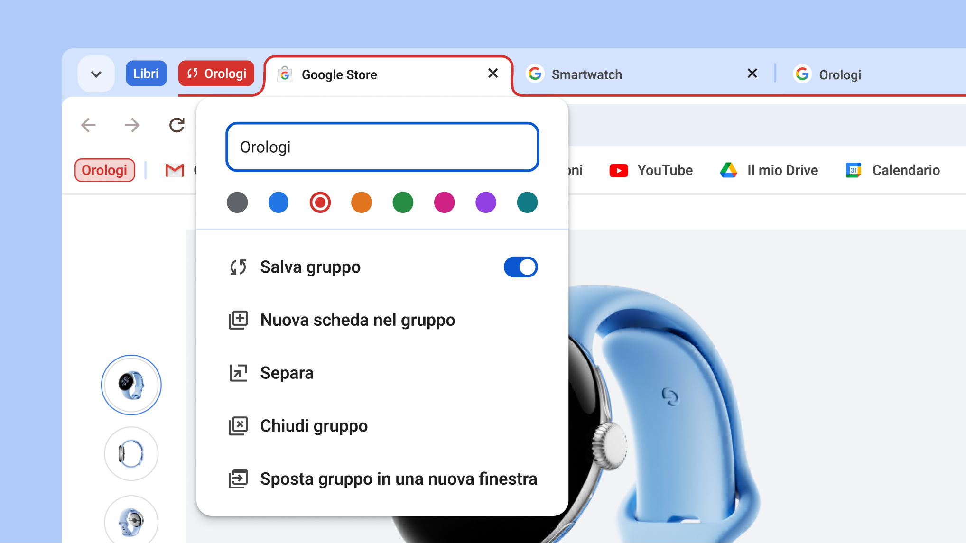
Task: Collapse the Orologi tab group label
Action: 216,73
